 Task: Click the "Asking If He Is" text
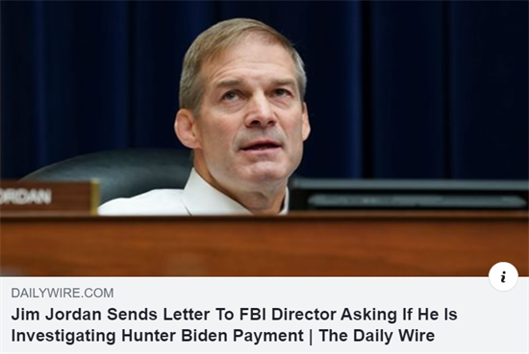coord(399,315)
